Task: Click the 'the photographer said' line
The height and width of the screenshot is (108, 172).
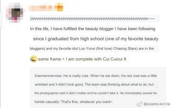Action: point(96,93)
